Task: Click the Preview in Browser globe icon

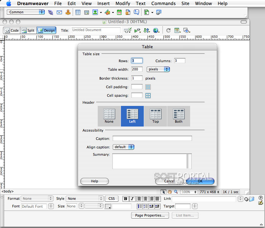Action: 156,30
